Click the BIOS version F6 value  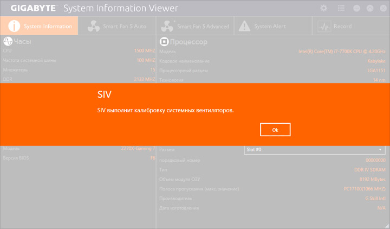(153, 158)
